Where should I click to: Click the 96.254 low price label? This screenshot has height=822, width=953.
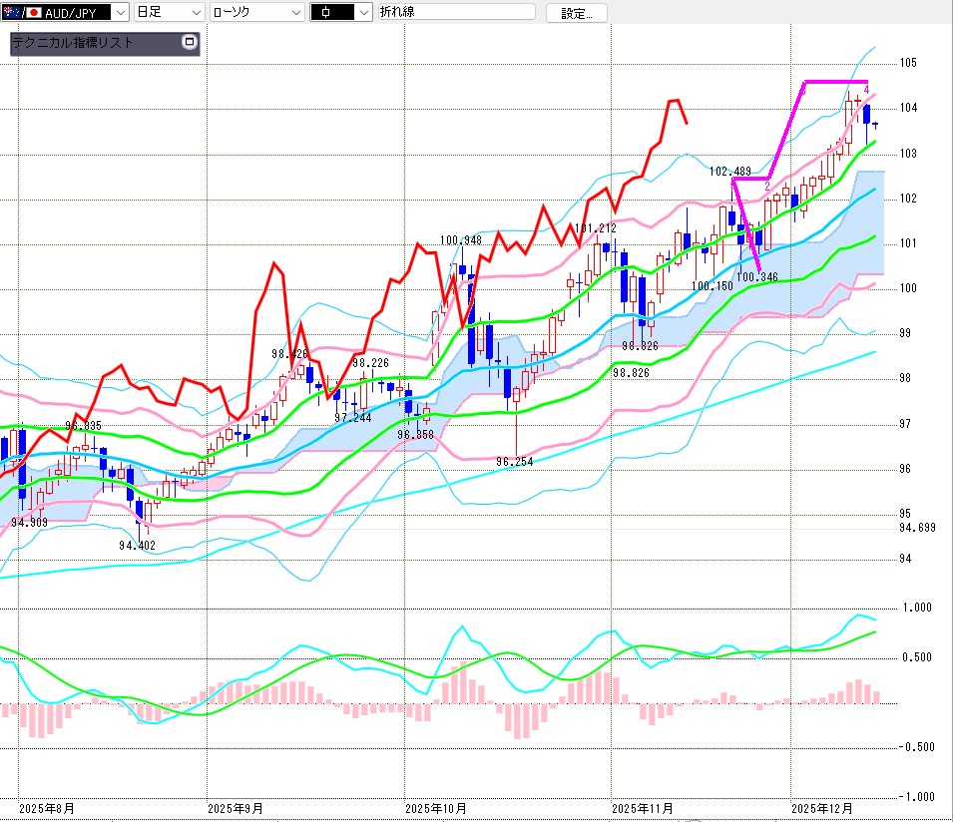pos(515,462)
